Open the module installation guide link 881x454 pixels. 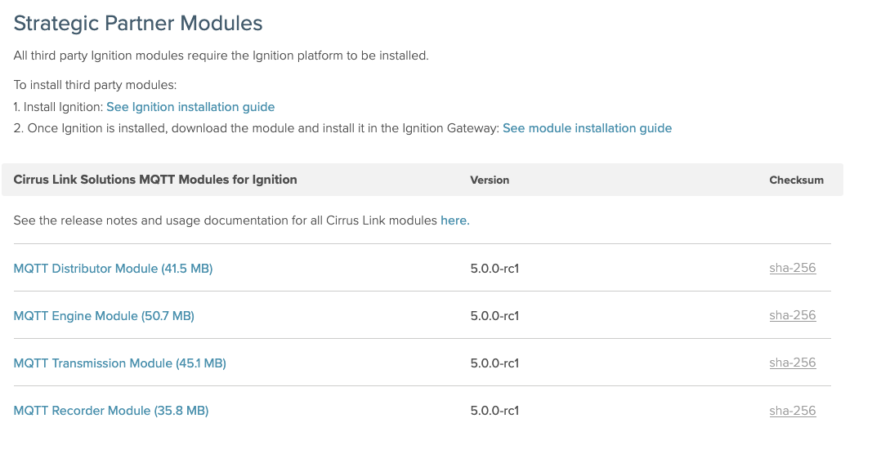[x=587, y=128]
